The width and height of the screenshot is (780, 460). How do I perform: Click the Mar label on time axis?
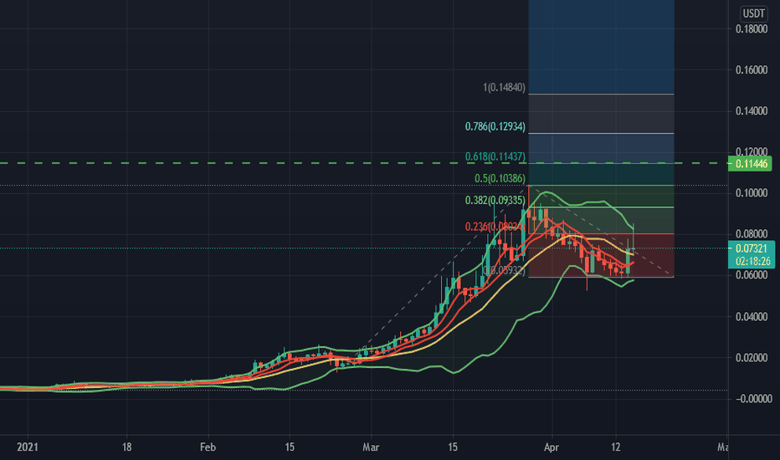371,447
